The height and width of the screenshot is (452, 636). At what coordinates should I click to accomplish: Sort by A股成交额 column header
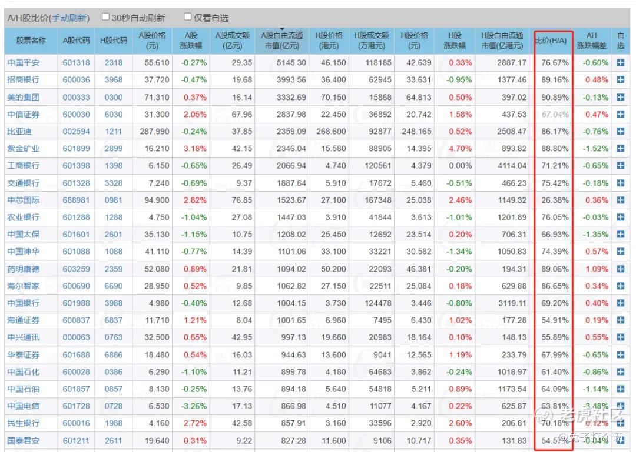point(232,41)
